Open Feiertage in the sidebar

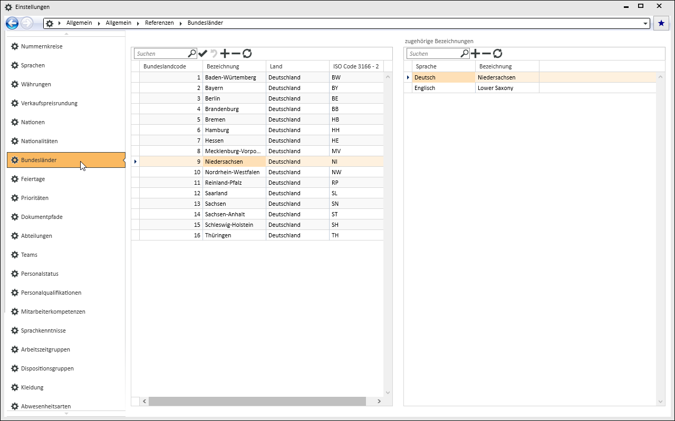click(x=33, y=179)
